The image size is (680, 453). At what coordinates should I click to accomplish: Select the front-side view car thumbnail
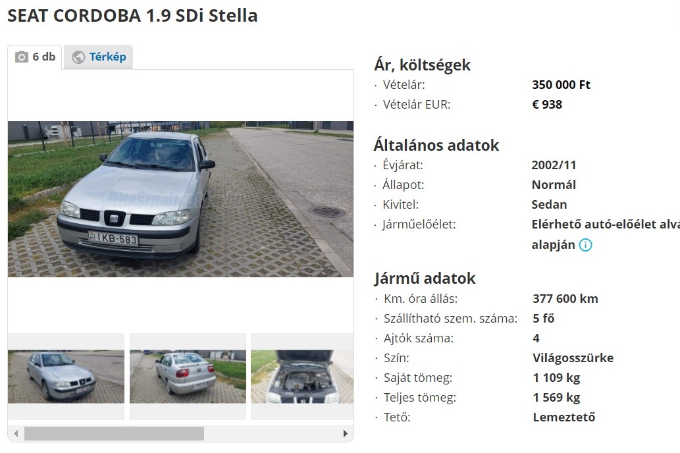click(x=66, y=377)
